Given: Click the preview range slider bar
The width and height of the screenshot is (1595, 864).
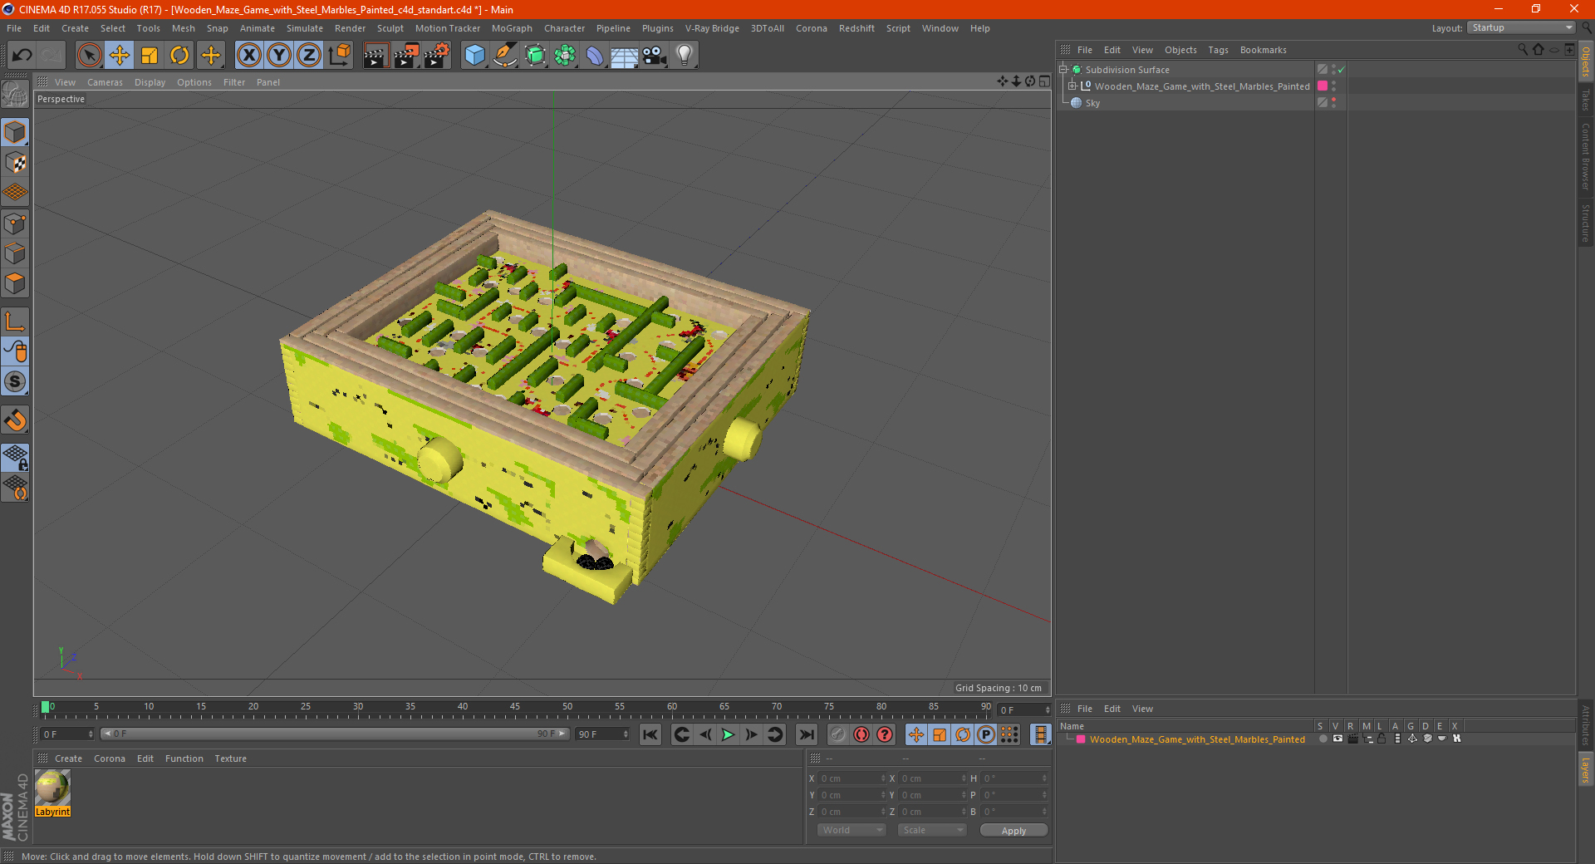Looking at the screenshot, I should point(335,734).
